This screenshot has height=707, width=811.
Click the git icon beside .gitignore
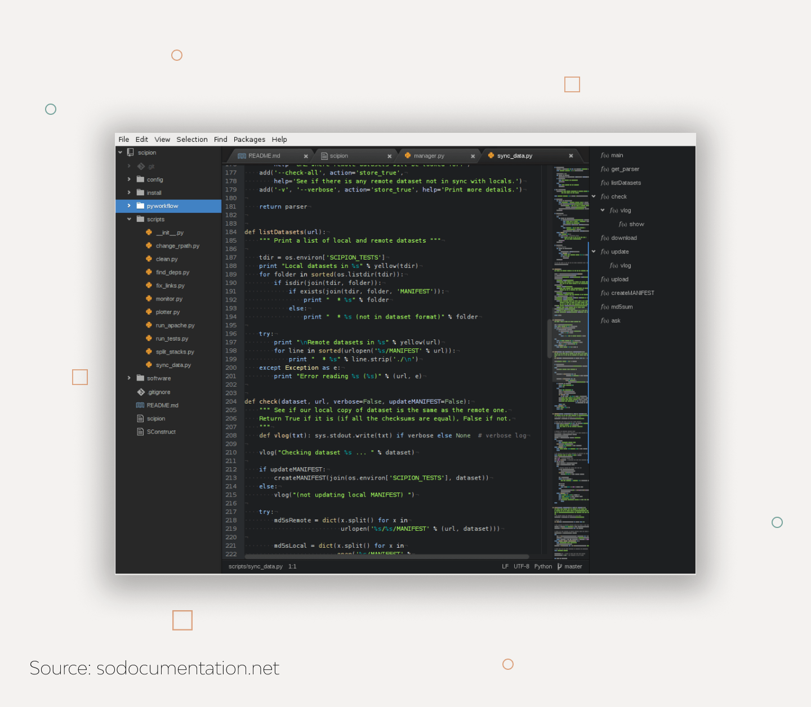click(x=141, y=392)
